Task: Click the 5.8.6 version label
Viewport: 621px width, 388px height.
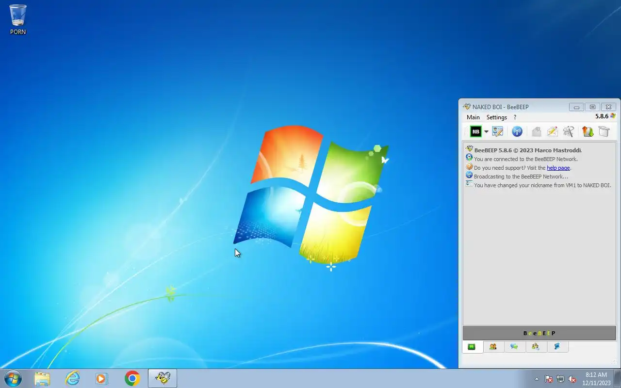Action: (x=602, y=116)
